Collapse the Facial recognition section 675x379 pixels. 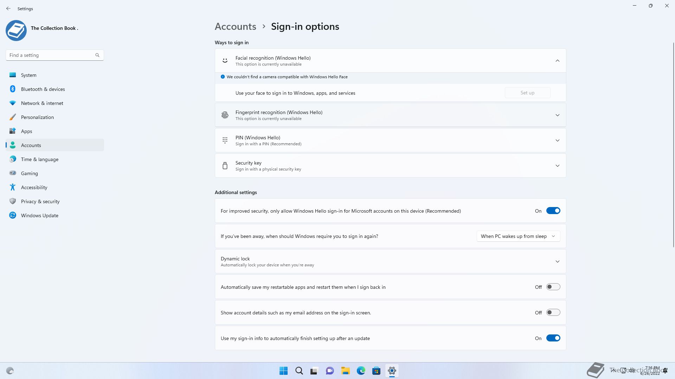coord(557,61)
